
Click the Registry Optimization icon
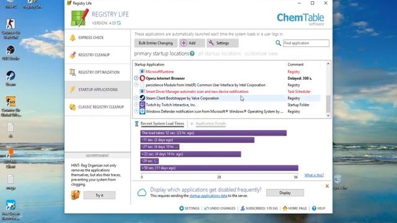tap(73, 72)
